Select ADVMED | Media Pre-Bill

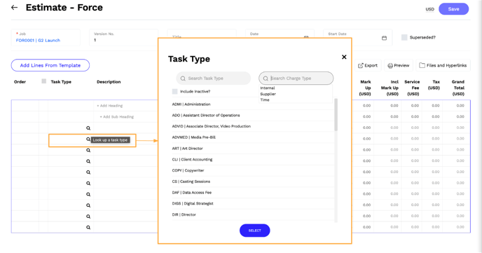point(253,137)
